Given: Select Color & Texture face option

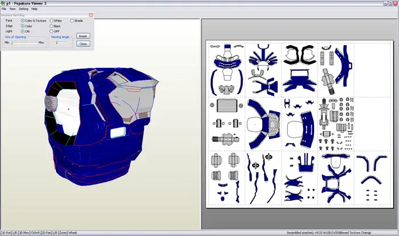Looking at the screenshot, I should (34, 21).
